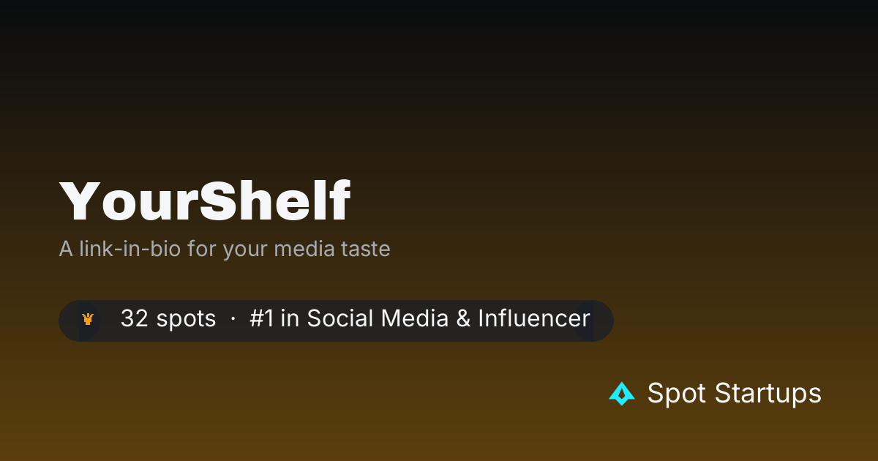Click 'link-in-bio' in the subtitle text
This screenshot has width=878, height=461.
point(129,249)
